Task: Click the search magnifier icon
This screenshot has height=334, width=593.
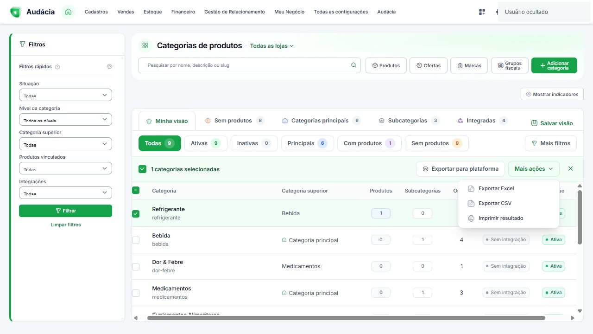Action: pyautogui.click(x=353, y=65)
